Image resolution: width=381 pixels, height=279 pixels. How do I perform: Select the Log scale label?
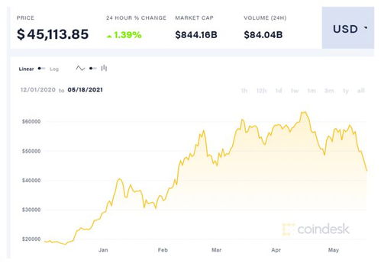54,69
